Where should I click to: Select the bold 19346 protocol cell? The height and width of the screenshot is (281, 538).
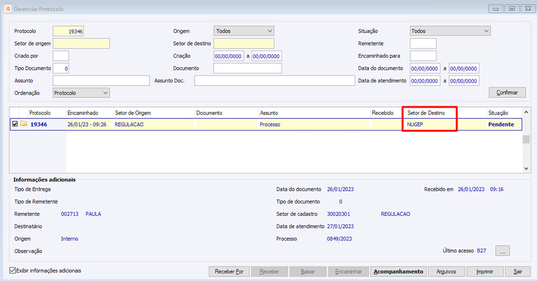39,124
